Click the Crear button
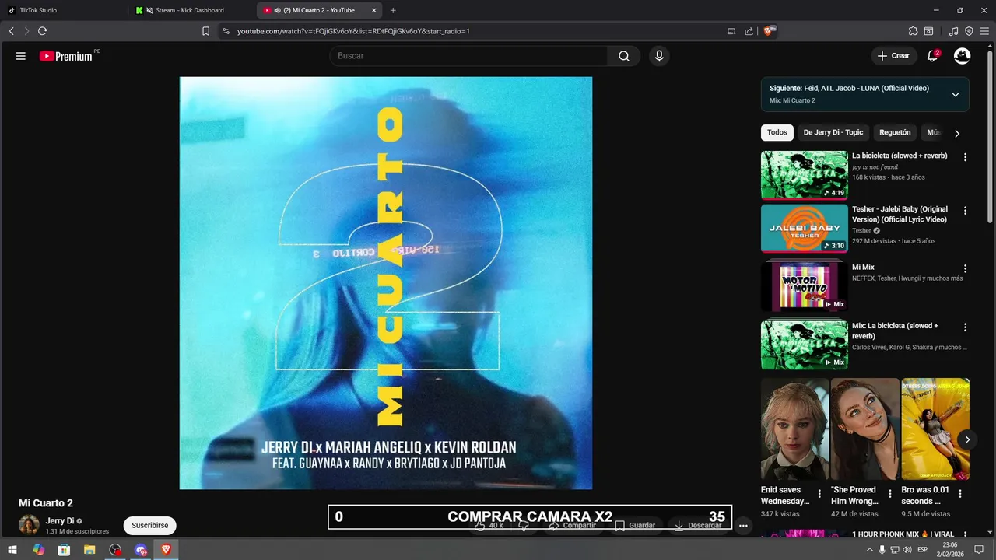Image resolution: width=996 pixels, height=560 pixels. (x=893, y=56)
